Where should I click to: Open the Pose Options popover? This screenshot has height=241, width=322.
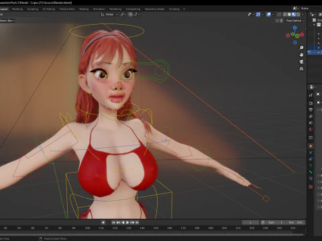pos(295,21)
